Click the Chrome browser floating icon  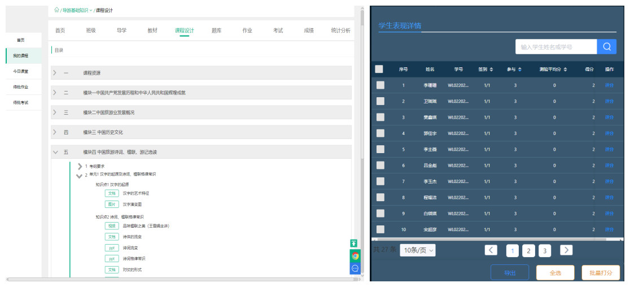point(355,256)
